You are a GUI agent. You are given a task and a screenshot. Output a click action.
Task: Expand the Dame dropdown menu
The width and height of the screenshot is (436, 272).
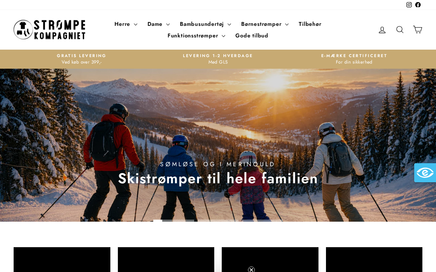pyautogui.click(x=158, y=24)
